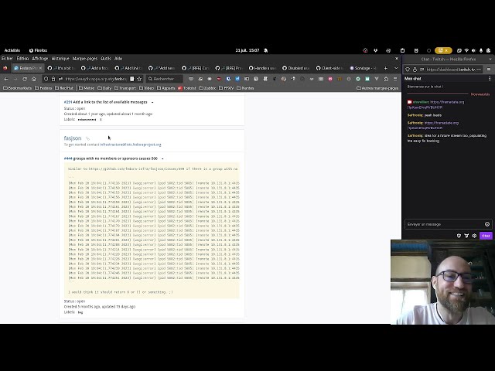
Task: Click the pinned Firefox tab icon
Action: (x=5, y=68)
